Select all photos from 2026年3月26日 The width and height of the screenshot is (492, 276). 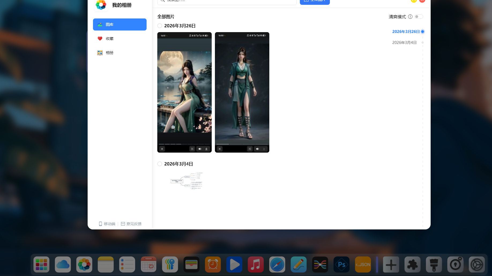click(x=160, y=26)
